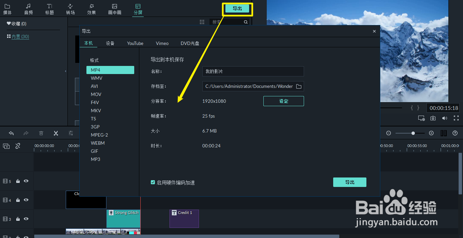Hide track 3 with the eye toggle
The image size is (463, 238).
click(x=26, y=219)
